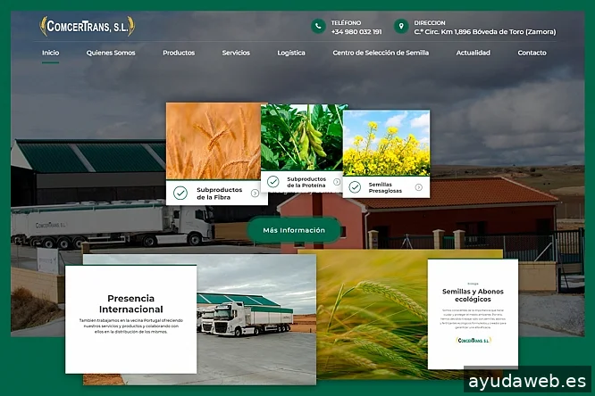Click the ComcerTrans S.L. logo in header
The width and height of the screenshot is (595, 396).
pos(87,27)
